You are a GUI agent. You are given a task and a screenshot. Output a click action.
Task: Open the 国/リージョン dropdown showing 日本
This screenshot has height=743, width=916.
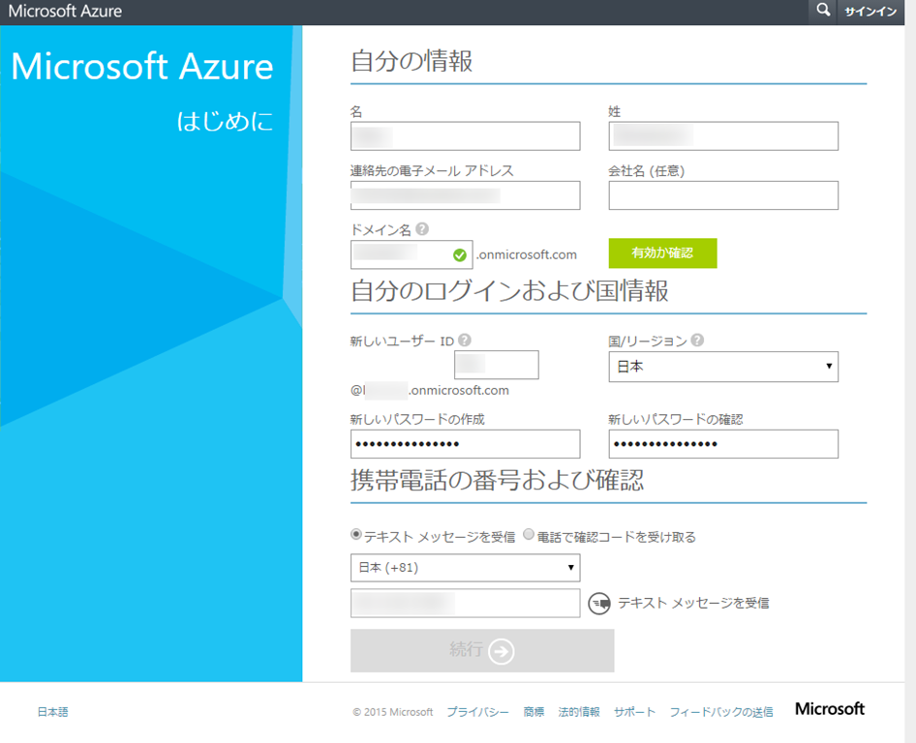723,367
